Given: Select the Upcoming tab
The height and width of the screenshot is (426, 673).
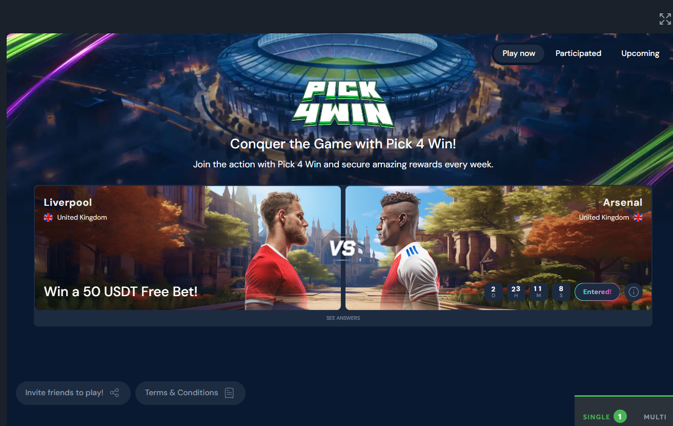Looking at the screenshot, I should coord(640,53).
